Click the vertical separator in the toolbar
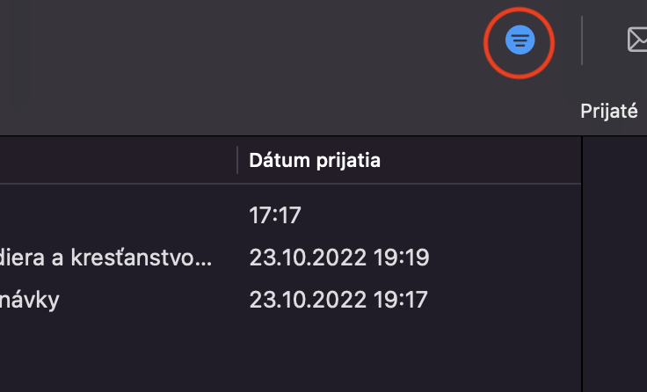 tap(582, 40)
